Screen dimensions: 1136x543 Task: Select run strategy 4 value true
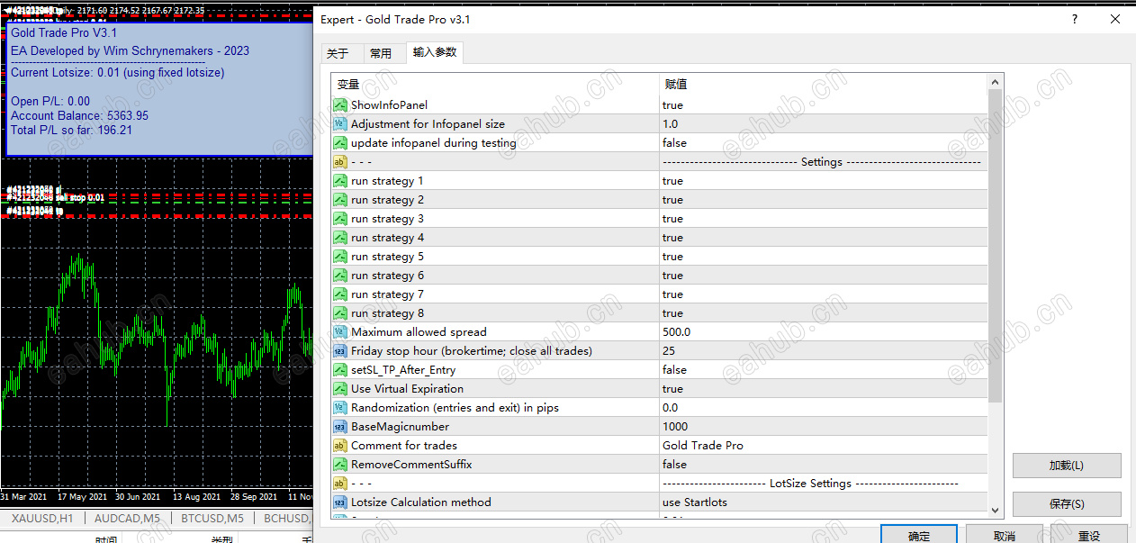(672, 238)
